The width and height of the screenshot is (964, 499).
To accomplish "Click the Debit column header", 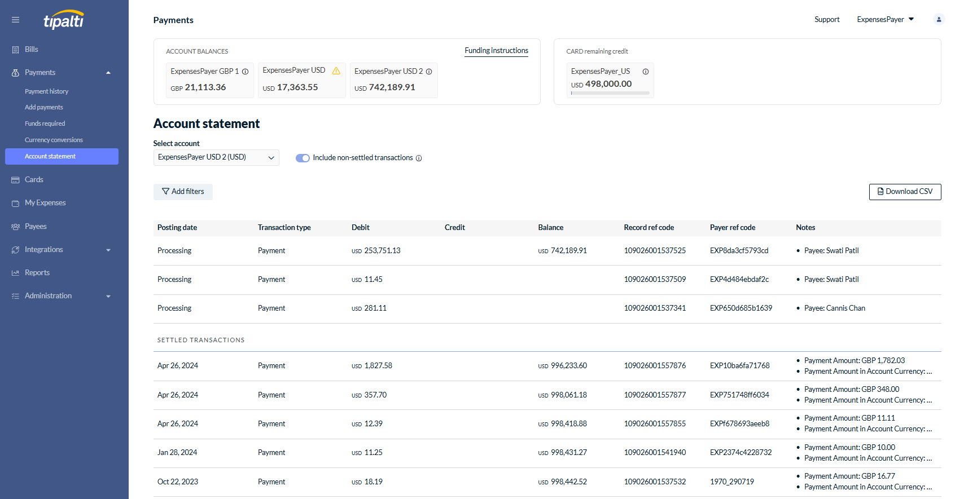I will (360, 228).
